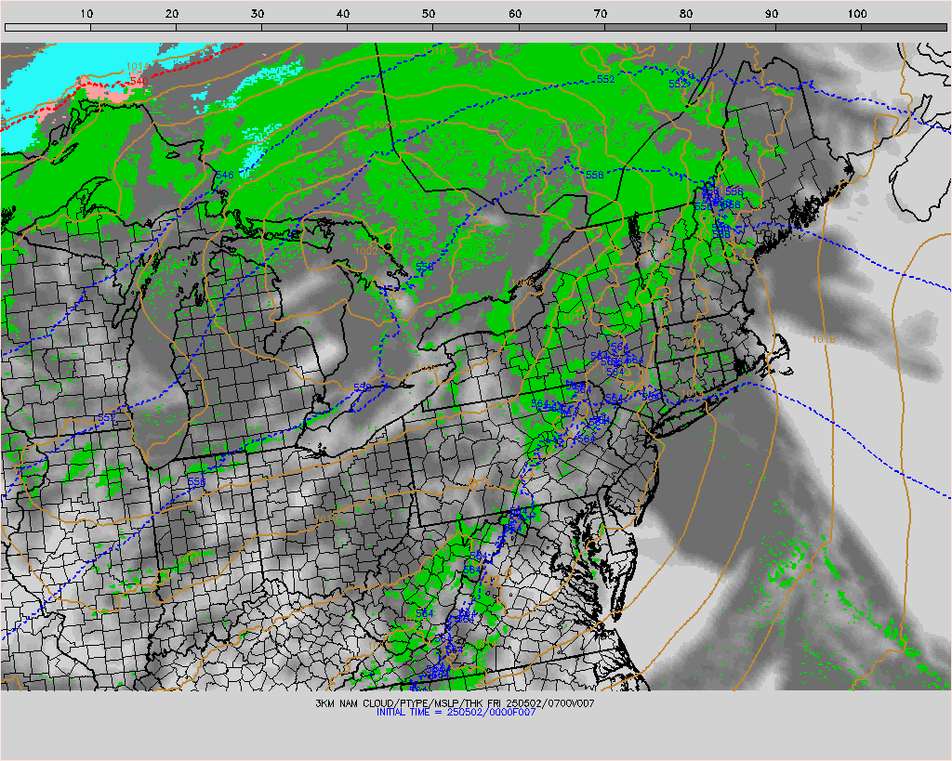Click the scale label 80
The width and height of the screenshot is (952, 761).
(686, 13)
